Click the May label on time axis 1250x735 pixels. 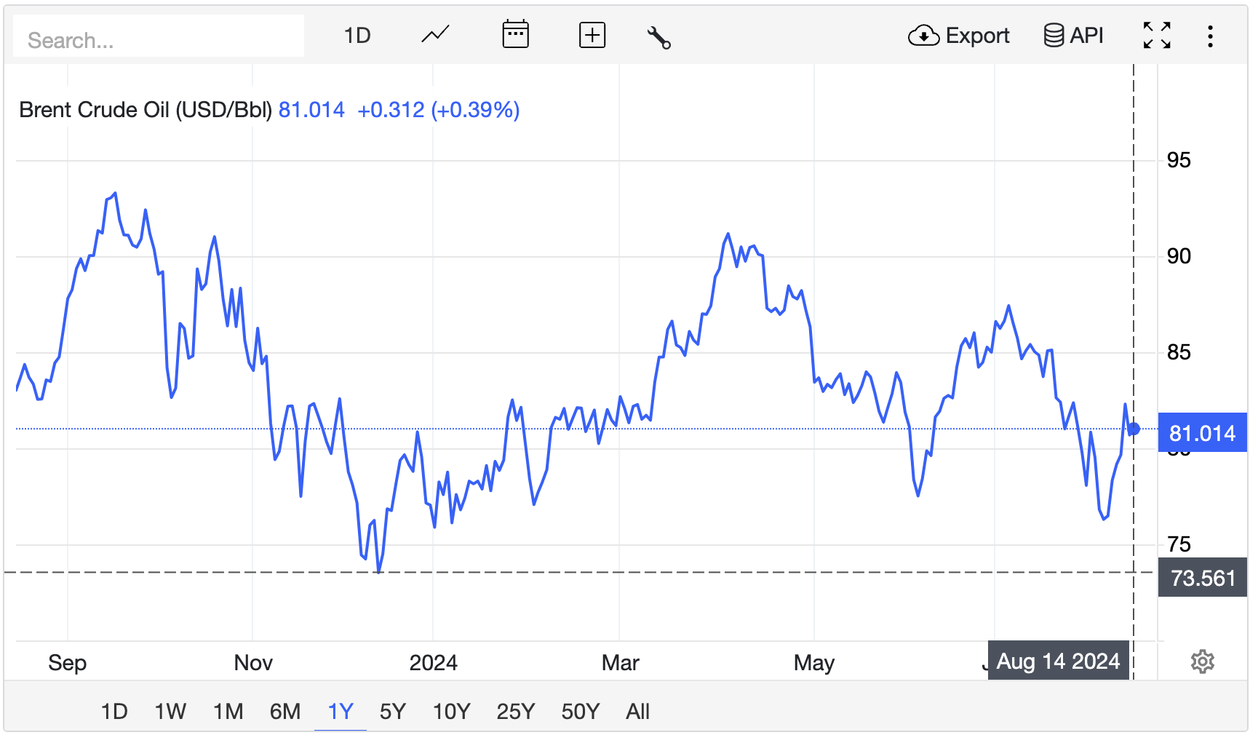[x=814, y=663]
